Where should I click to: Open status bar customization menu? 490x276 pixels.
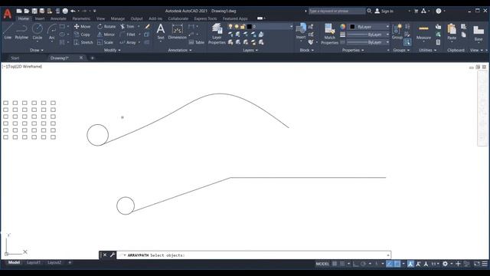(485, 264)
